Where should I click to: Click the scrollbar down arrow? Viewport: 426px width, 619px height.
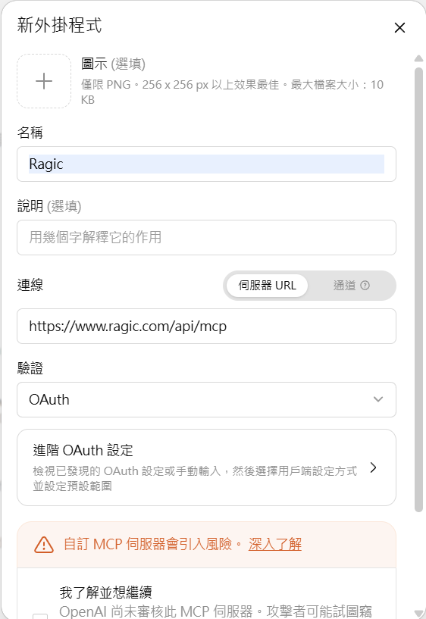418,613
